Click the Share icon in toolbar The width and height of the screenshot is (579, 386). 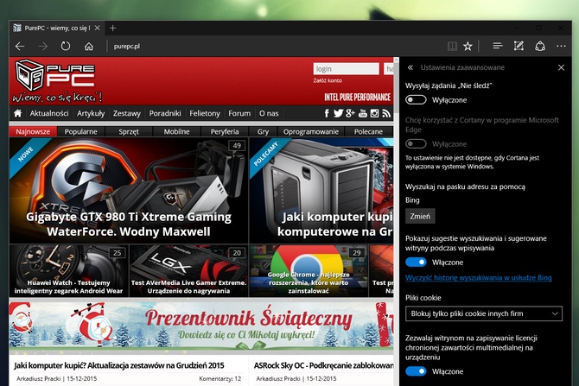tap(540, 46)
